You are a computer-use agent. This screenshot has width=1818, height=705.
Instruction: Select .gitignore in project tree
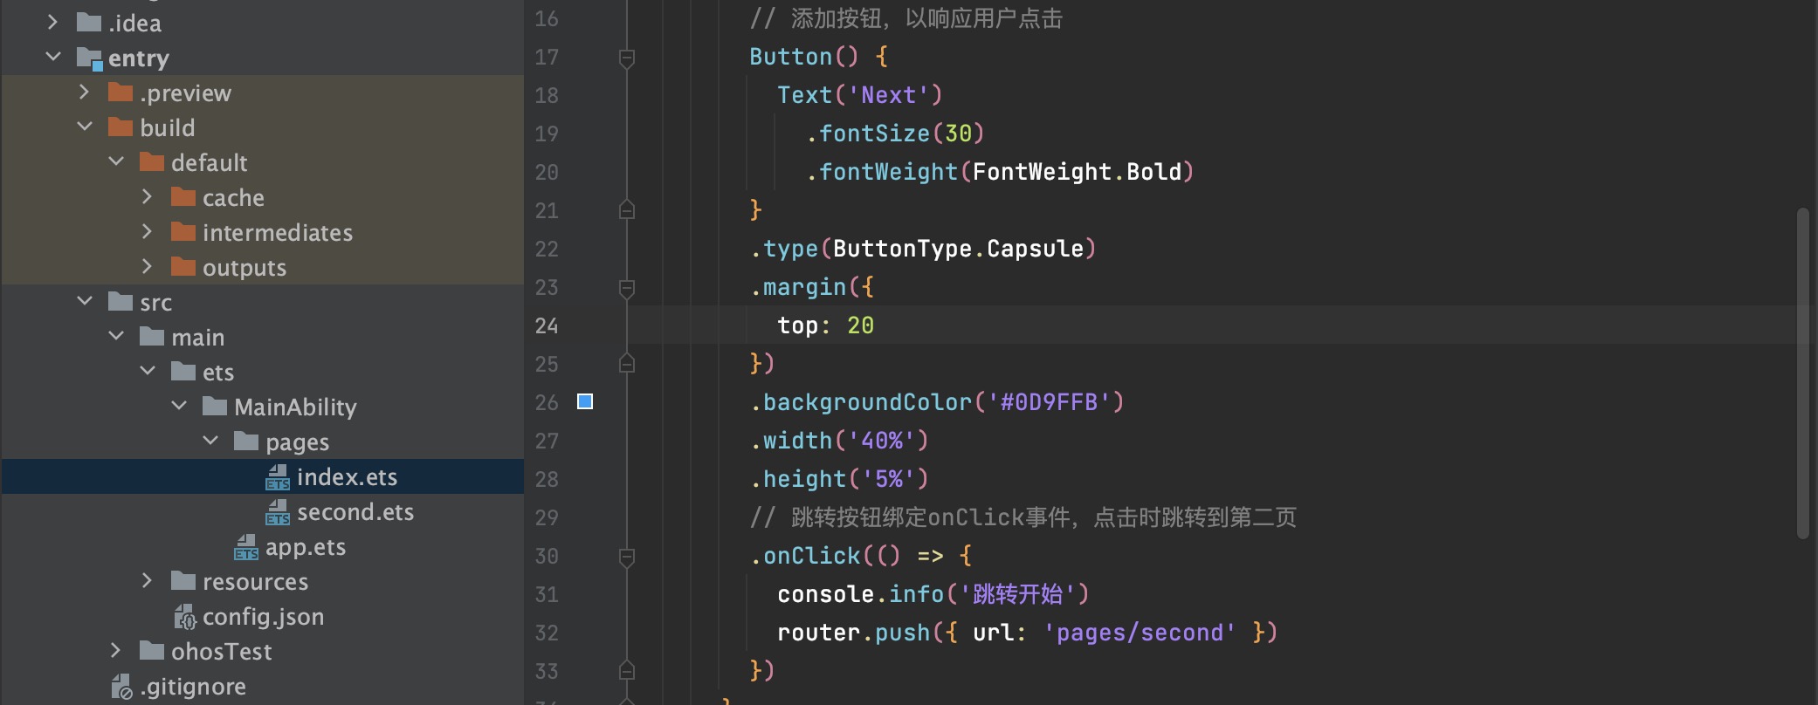click(193, 687)
